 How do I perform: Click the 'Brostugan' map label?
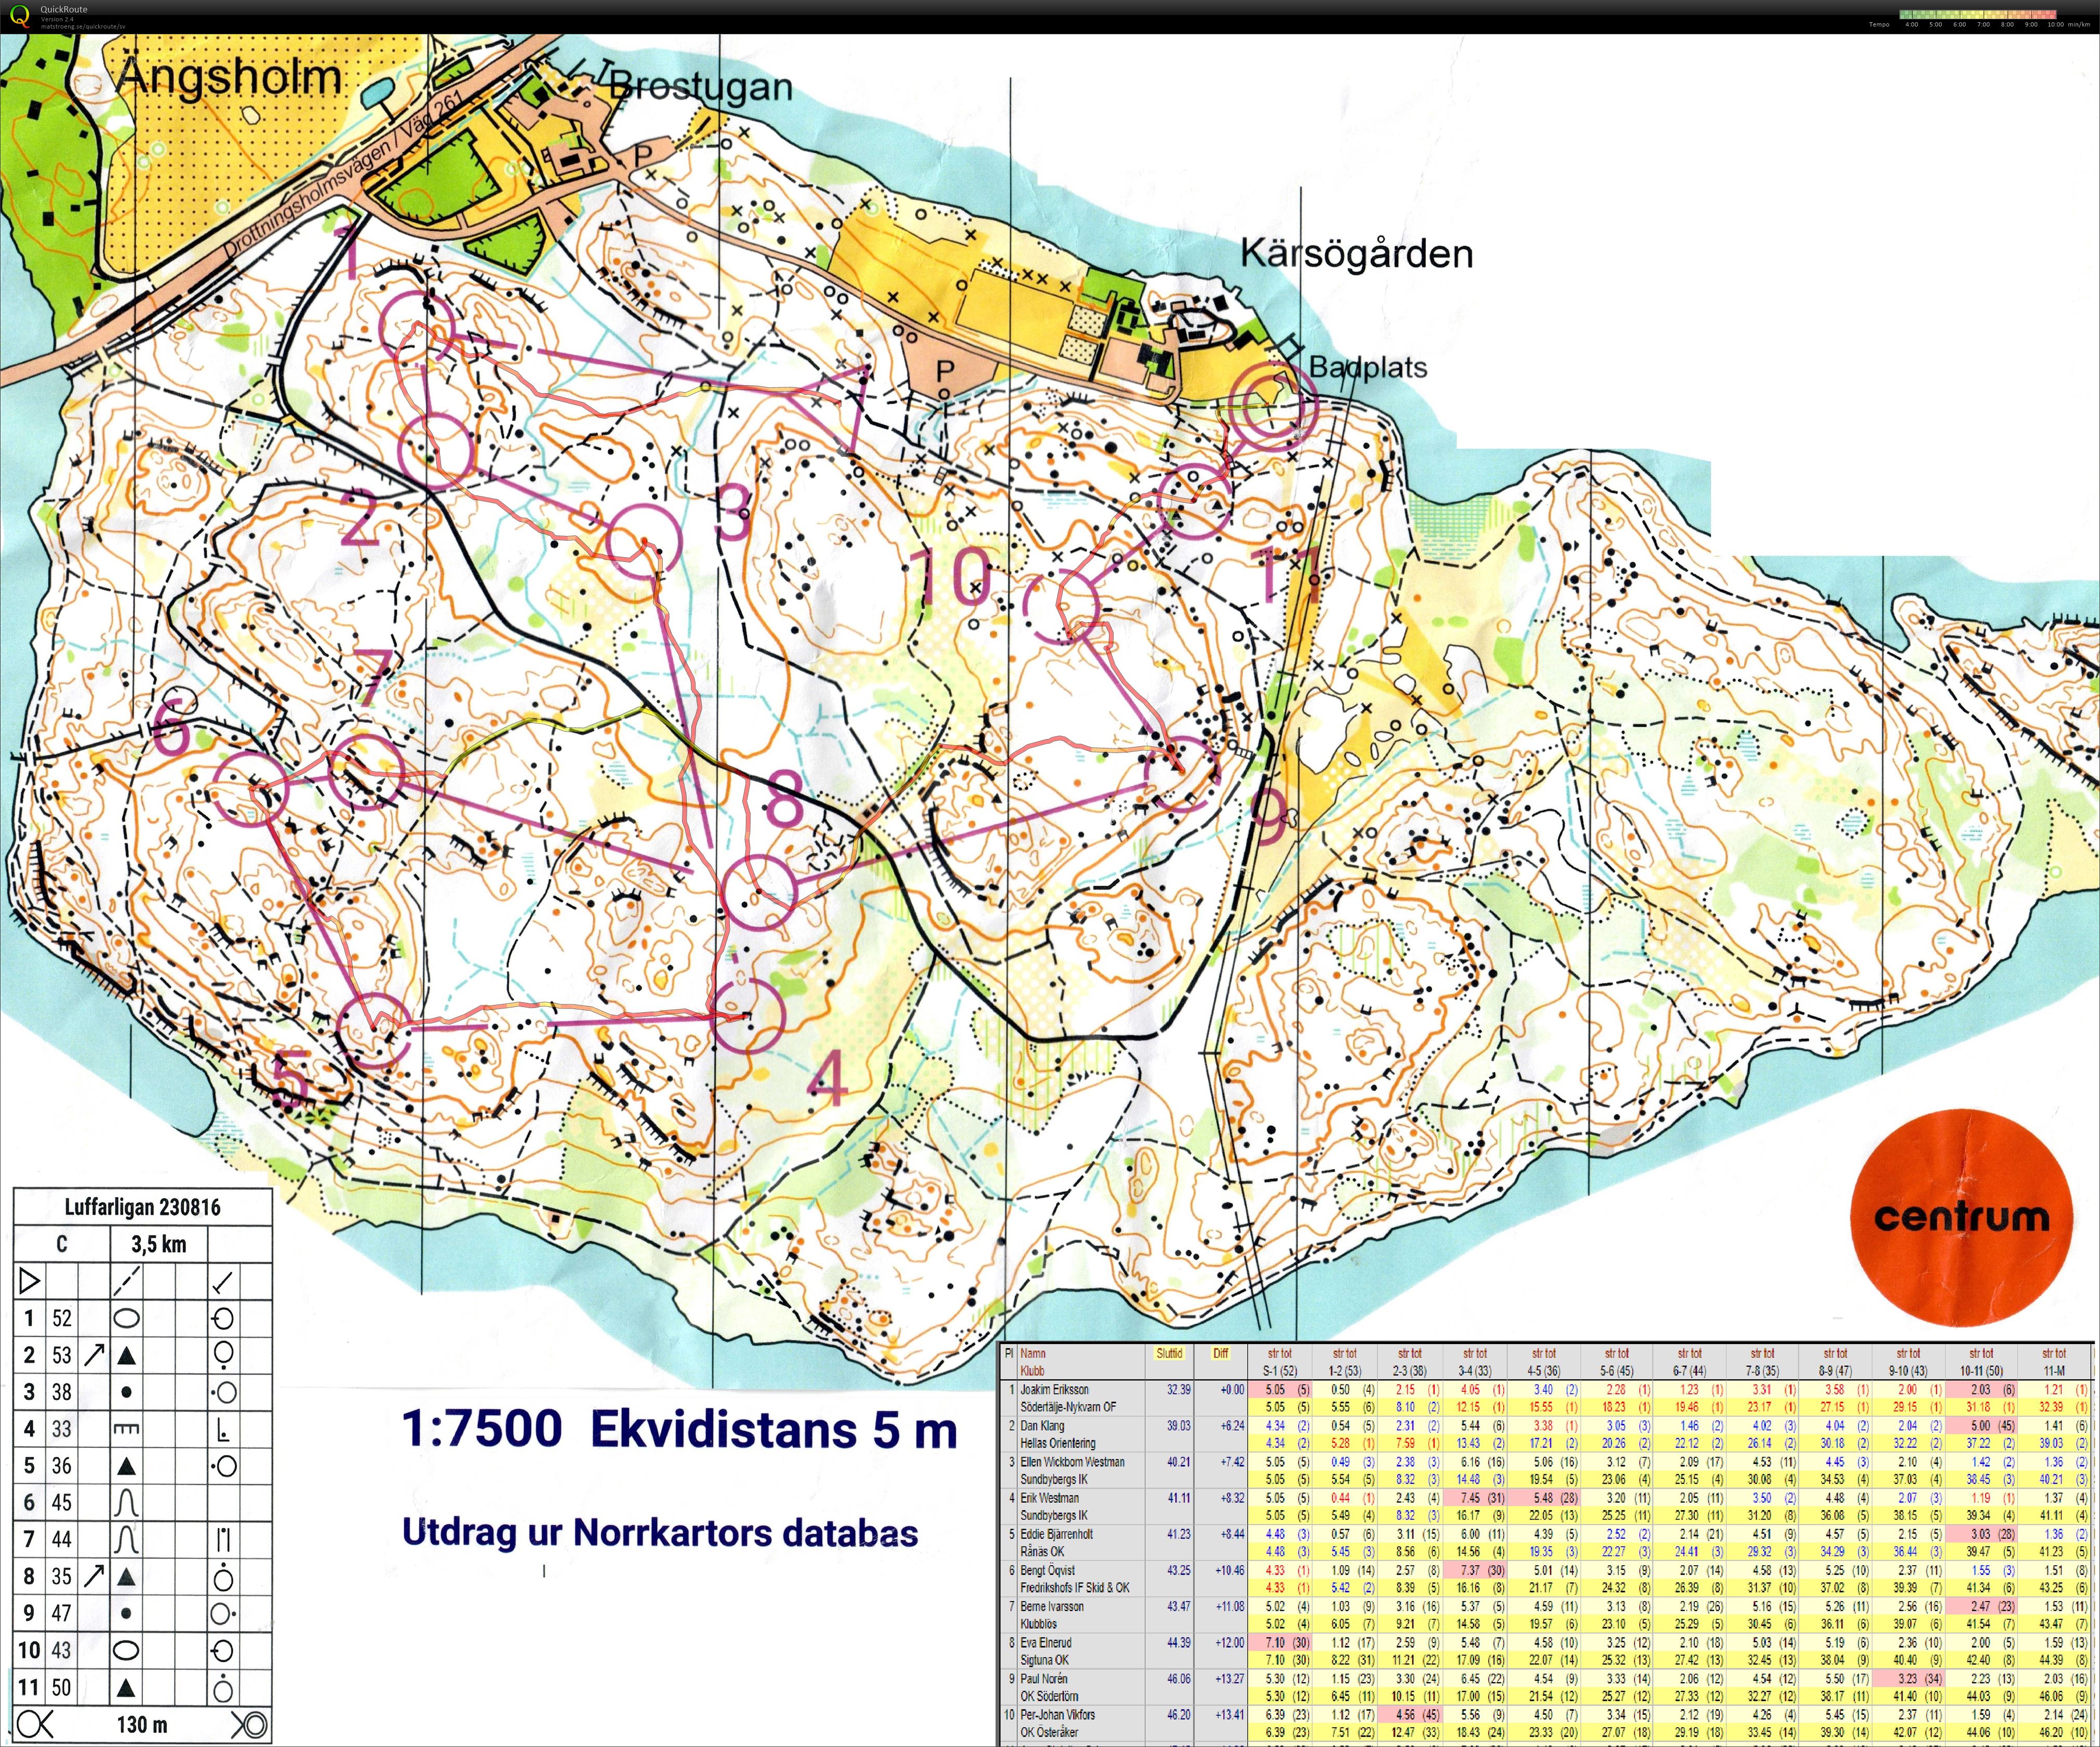tap(700, 87)
